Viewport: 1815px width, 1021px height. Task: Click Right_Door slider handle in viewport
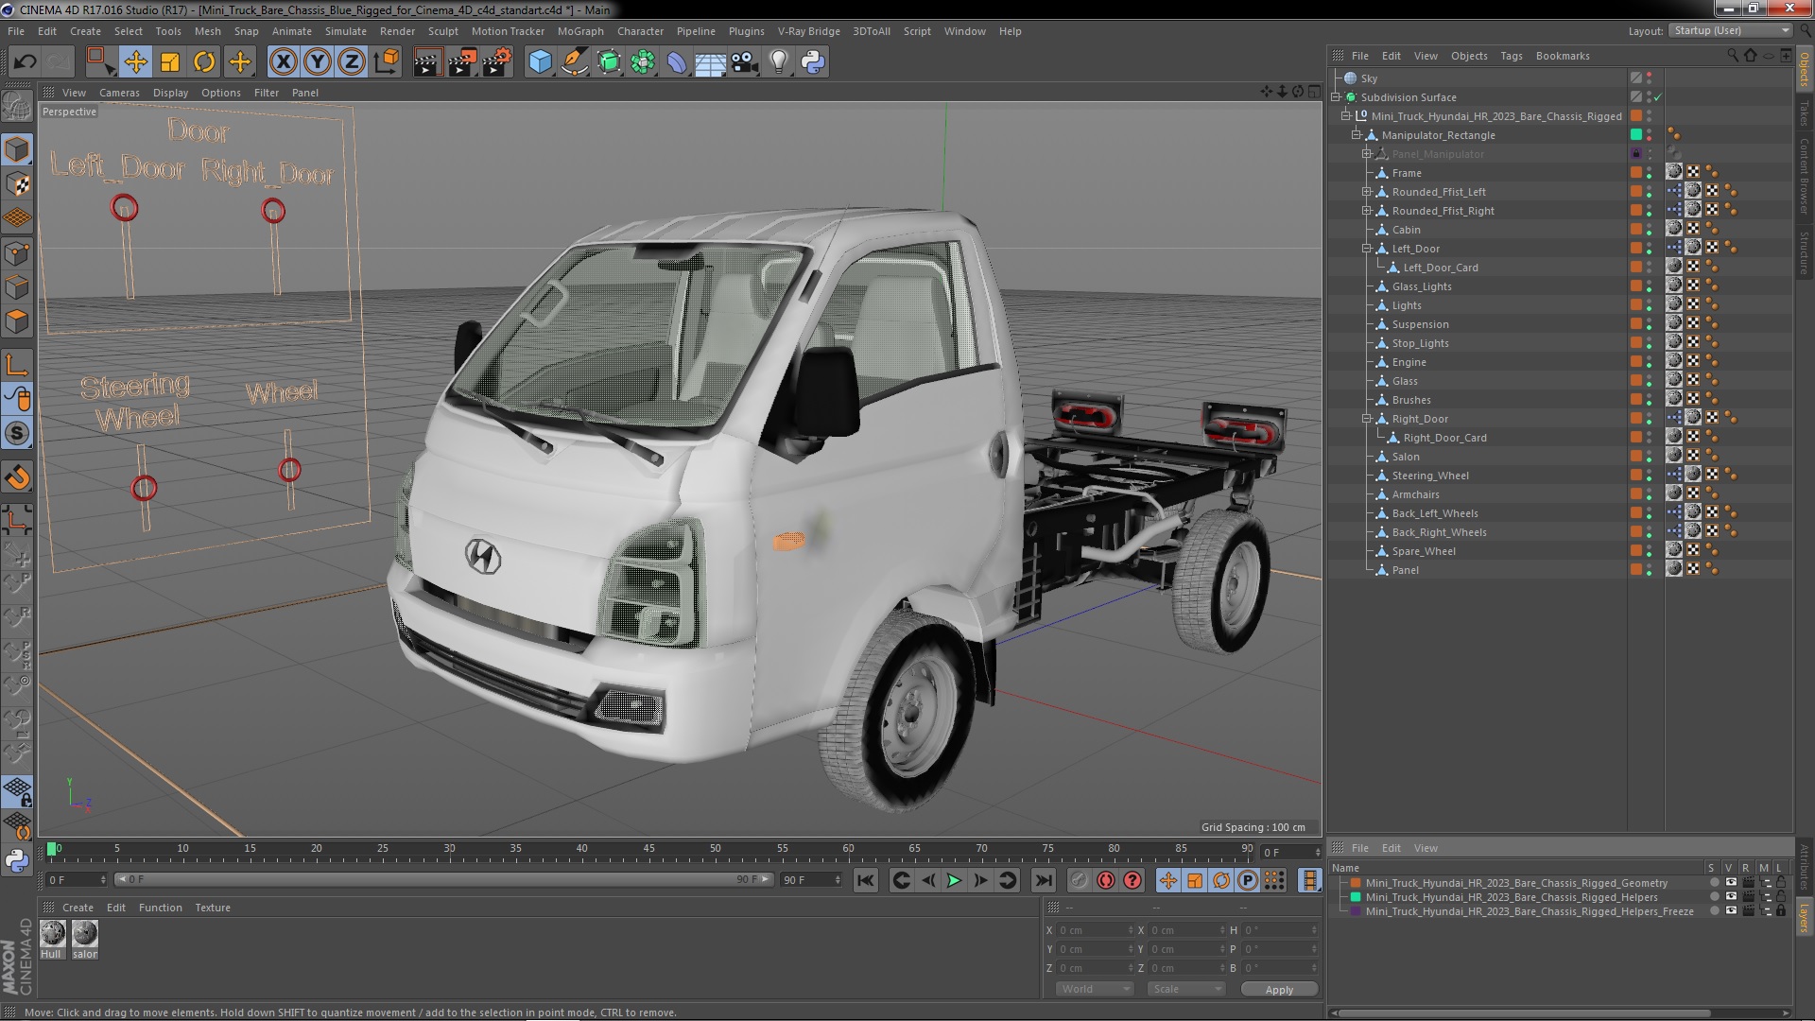[x=273, y=210]
